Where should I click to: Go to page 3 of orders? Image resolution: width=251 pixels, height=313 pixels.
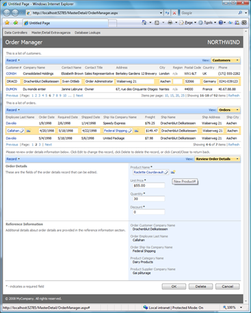(40, 145)
